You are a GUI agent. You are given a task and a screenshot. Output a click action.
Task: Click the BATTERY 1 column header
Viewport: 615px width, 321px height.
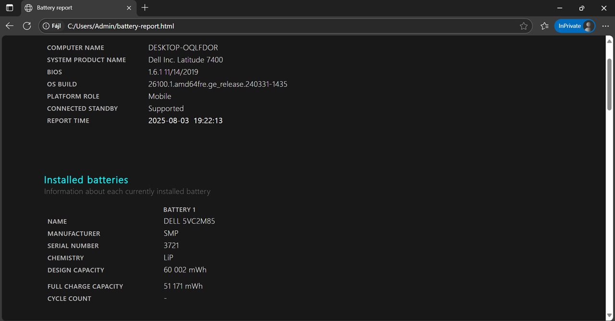coord(179,210)
